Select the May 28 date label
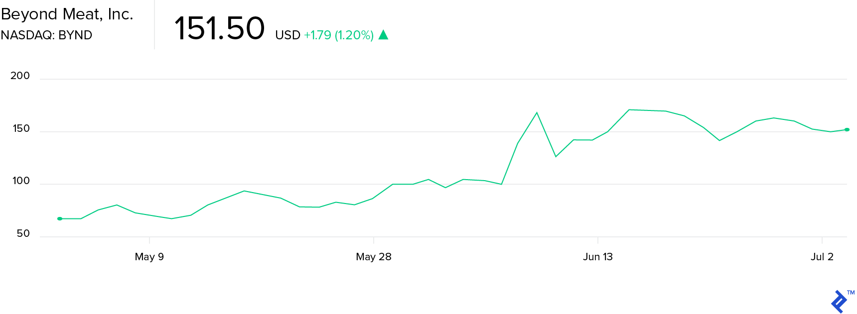 click(374, 257)
